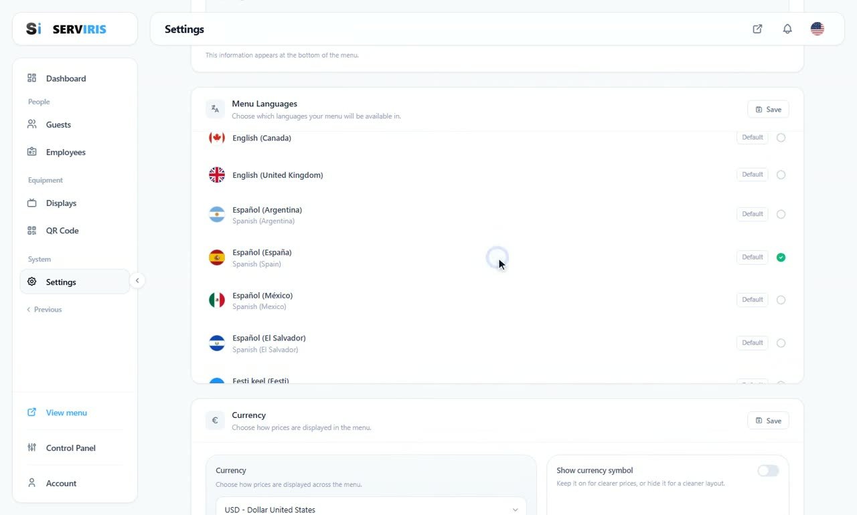Set Español (México) as Default
Image resolution: width=857 pixels, height=515 pixels.
pyautogui.click(x=753, y=300)
